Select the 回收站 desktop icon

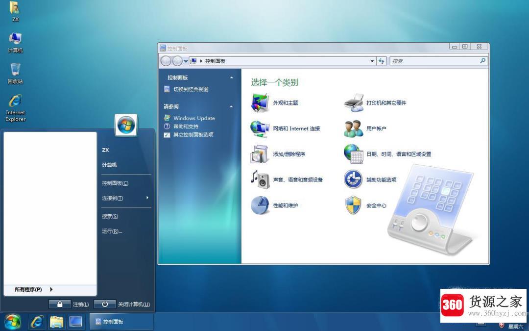(x=15, y=74)
